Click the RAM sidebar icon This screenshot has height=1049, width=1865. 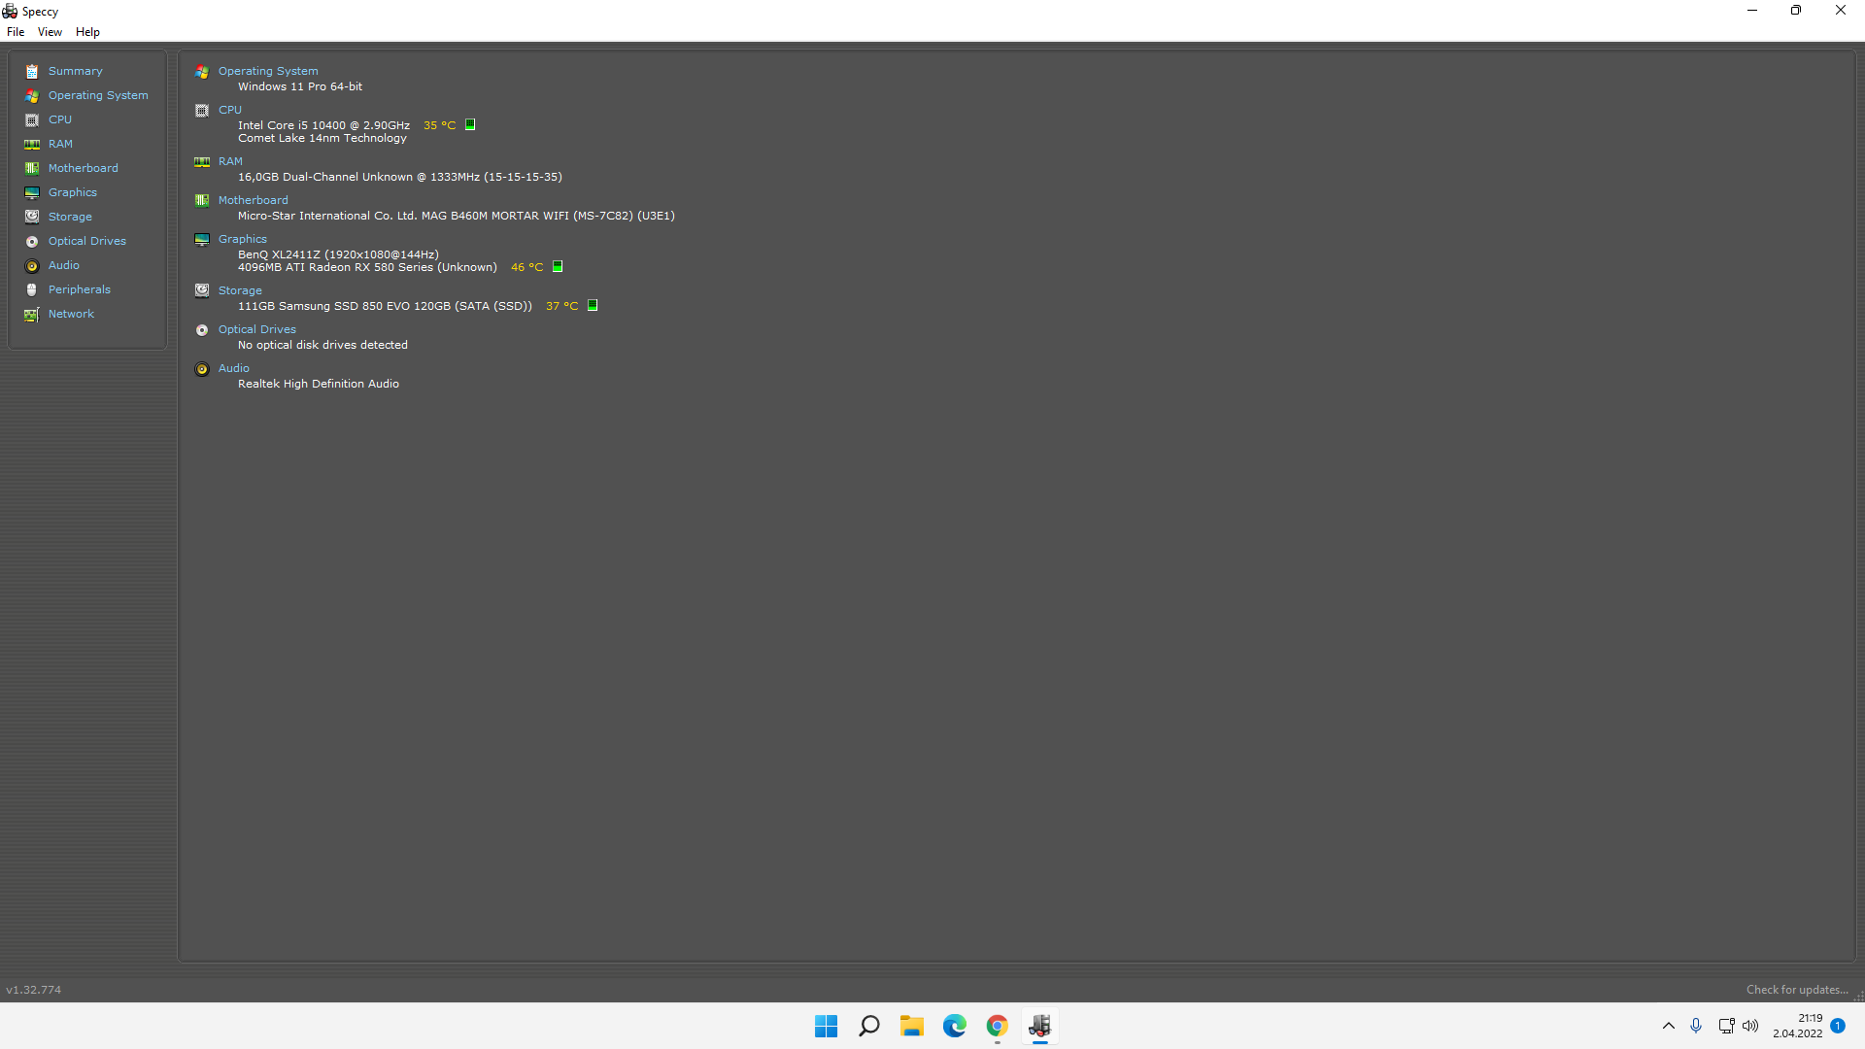coord(33,144)
